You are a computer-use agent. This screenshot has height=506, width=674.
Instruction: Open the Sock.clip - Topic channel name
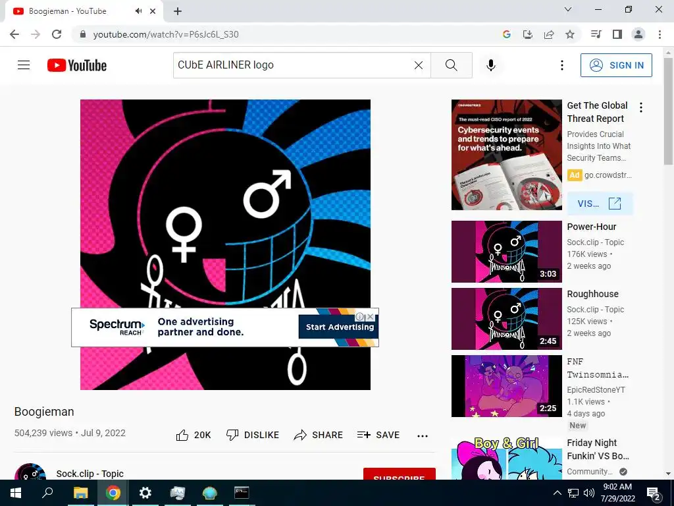click(90, 474)
